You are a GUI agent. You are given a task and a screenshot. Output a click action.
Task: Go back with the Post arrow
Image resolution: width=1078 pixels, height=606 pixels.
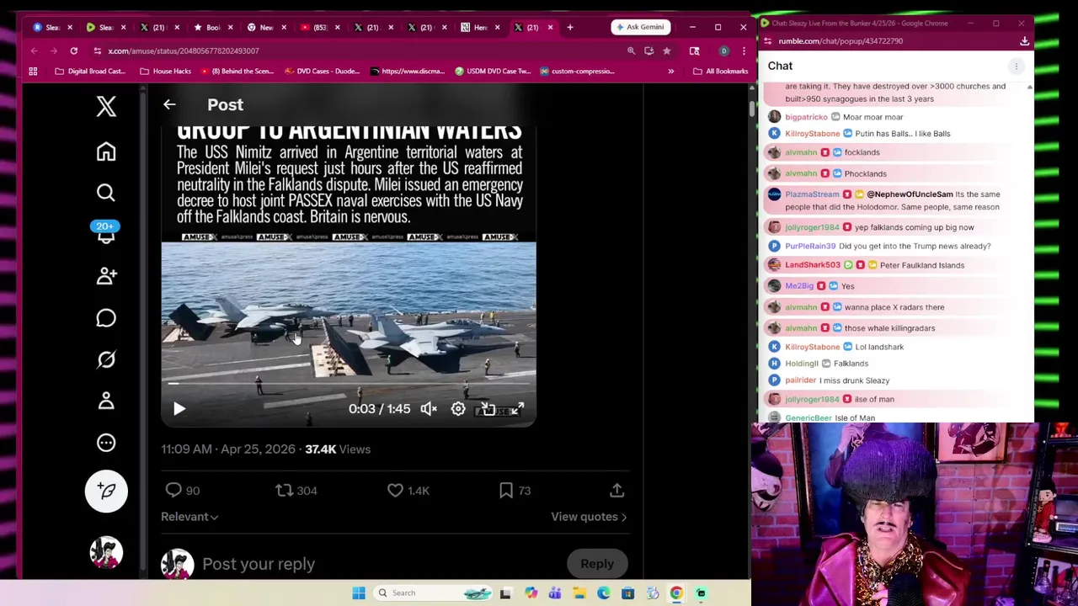[169, 104]
